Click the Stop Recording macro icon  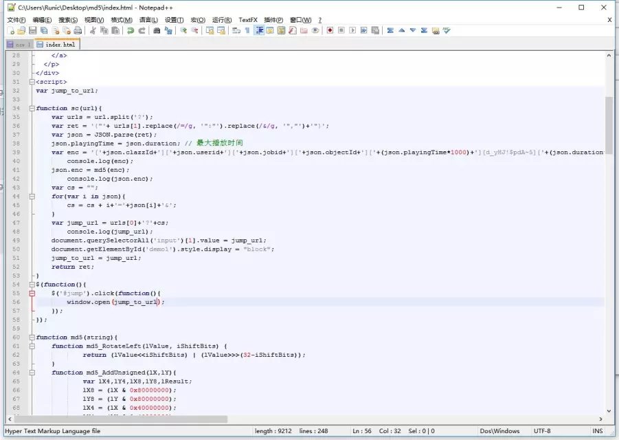341,30
